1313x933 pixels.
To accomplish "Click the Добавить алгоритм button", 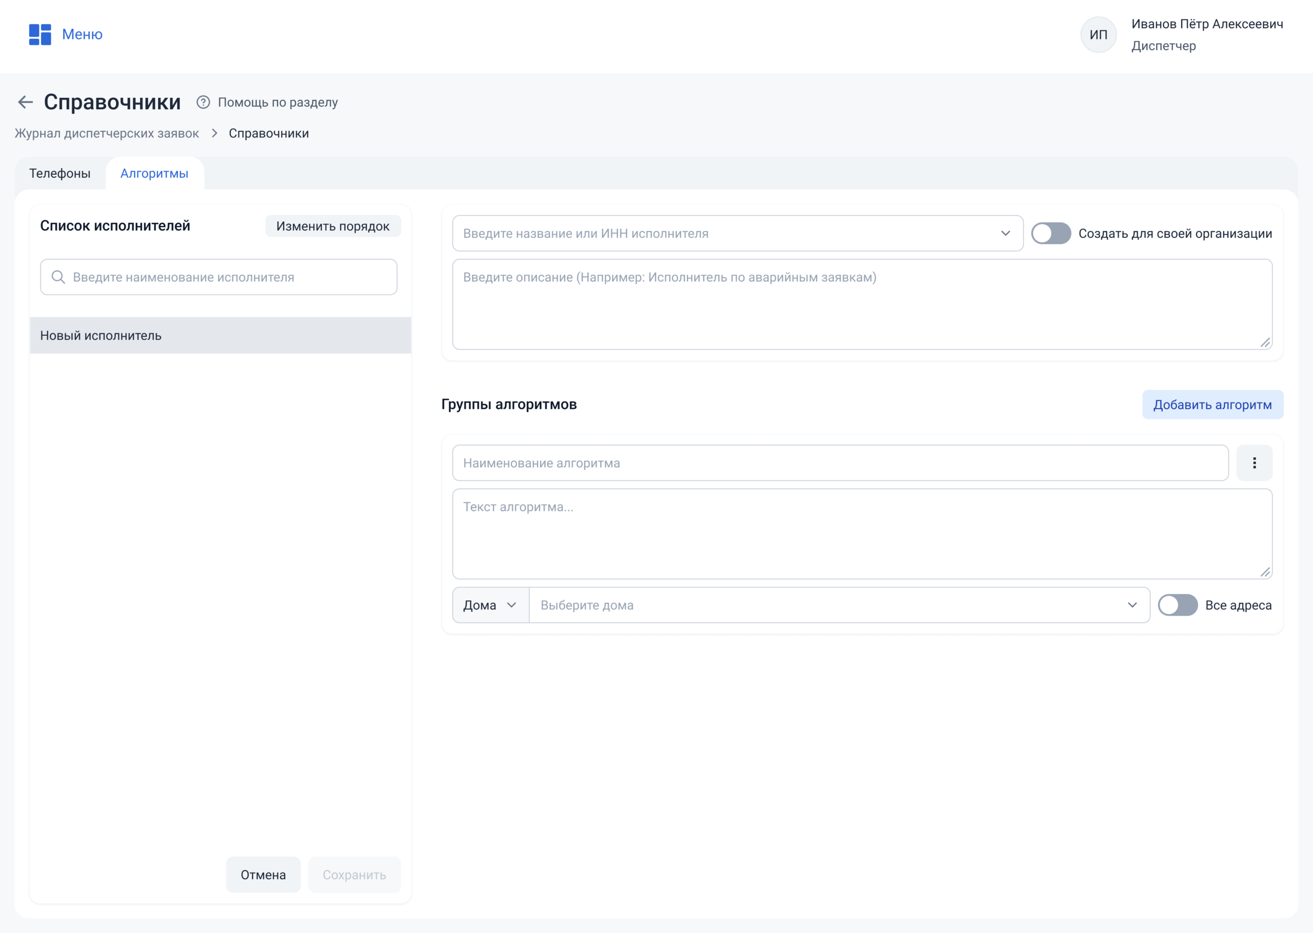I will [x=1212, y=405].
